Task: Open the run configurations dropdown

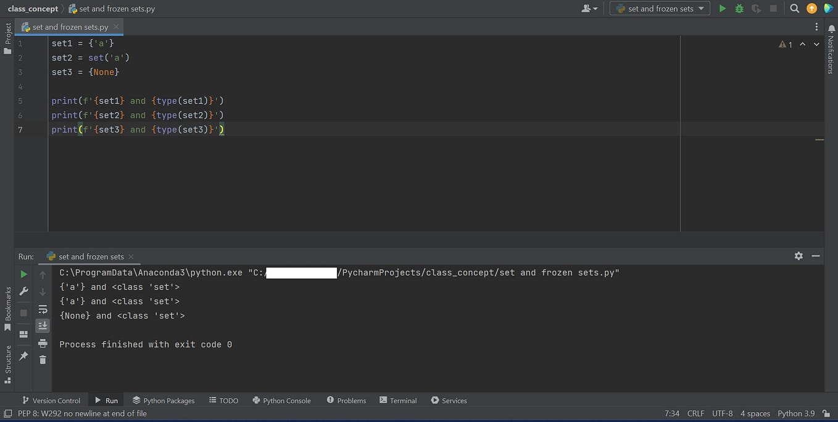Action: [x=659, y=9]
